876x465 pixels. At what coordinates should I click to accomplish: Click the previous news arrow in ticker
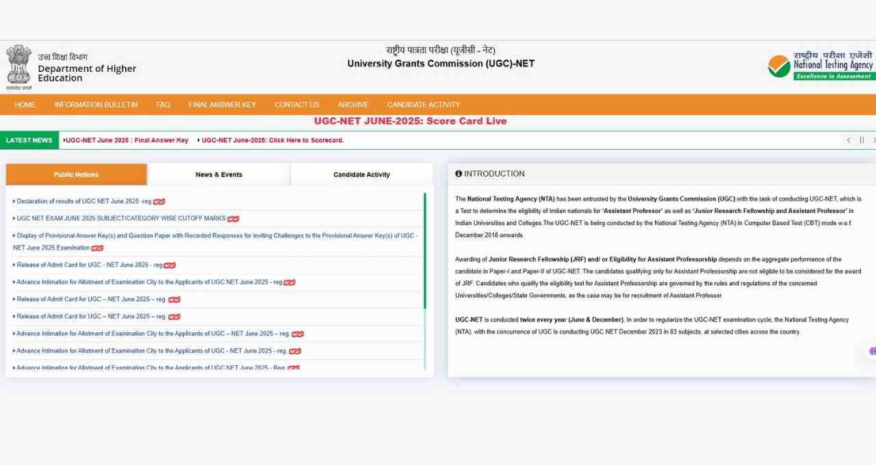pos(849,140)
